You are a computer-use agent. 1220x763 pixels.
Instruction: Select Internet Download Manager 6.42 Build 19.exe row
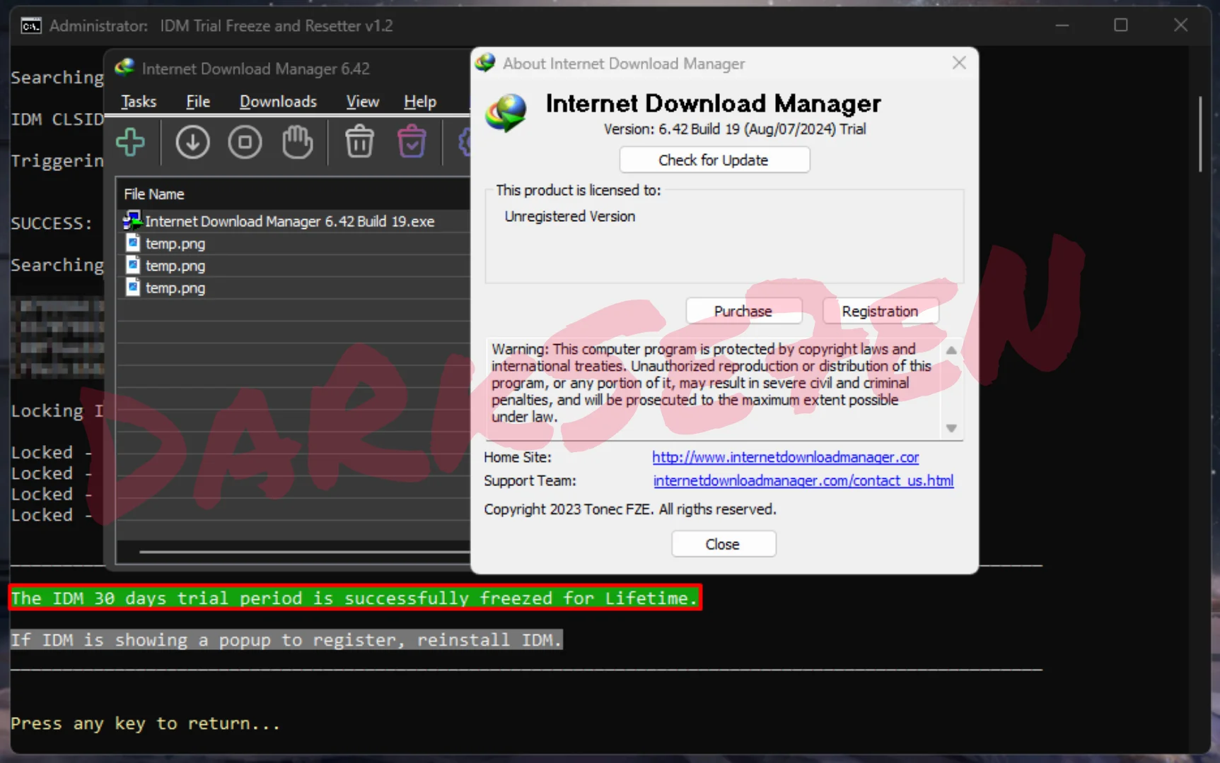coord(294,221)
